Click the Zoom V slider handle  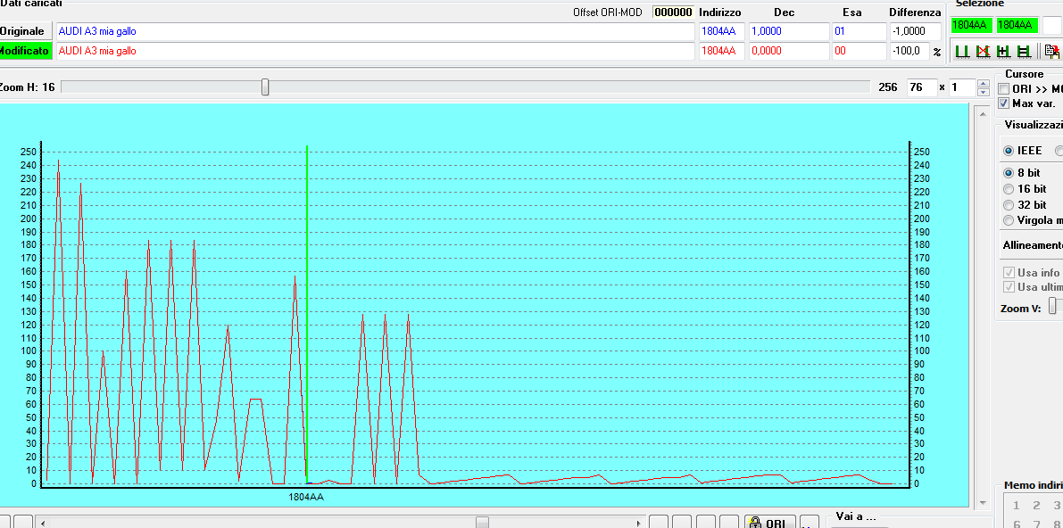click(x=1053, y=307)
